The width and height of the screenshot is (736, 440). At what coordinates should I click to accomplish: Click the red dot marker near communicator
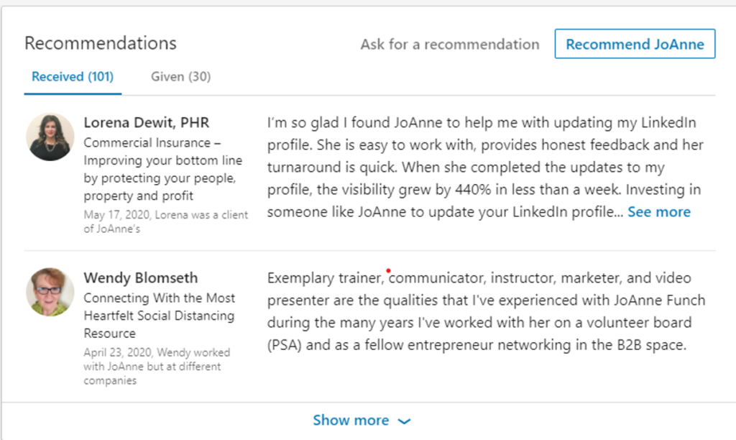[x=388, y=270]
